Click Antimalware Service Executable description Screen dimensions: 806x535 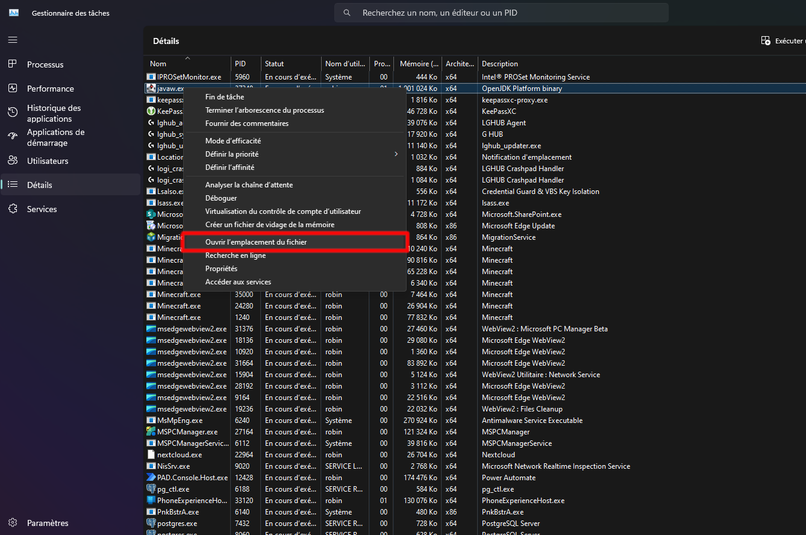pos(532,421)
